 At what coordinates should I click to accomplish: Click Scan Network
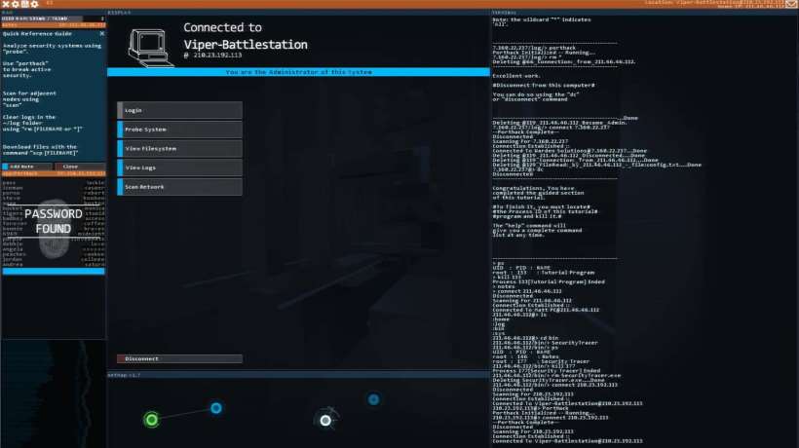click(x=179, y=186)
